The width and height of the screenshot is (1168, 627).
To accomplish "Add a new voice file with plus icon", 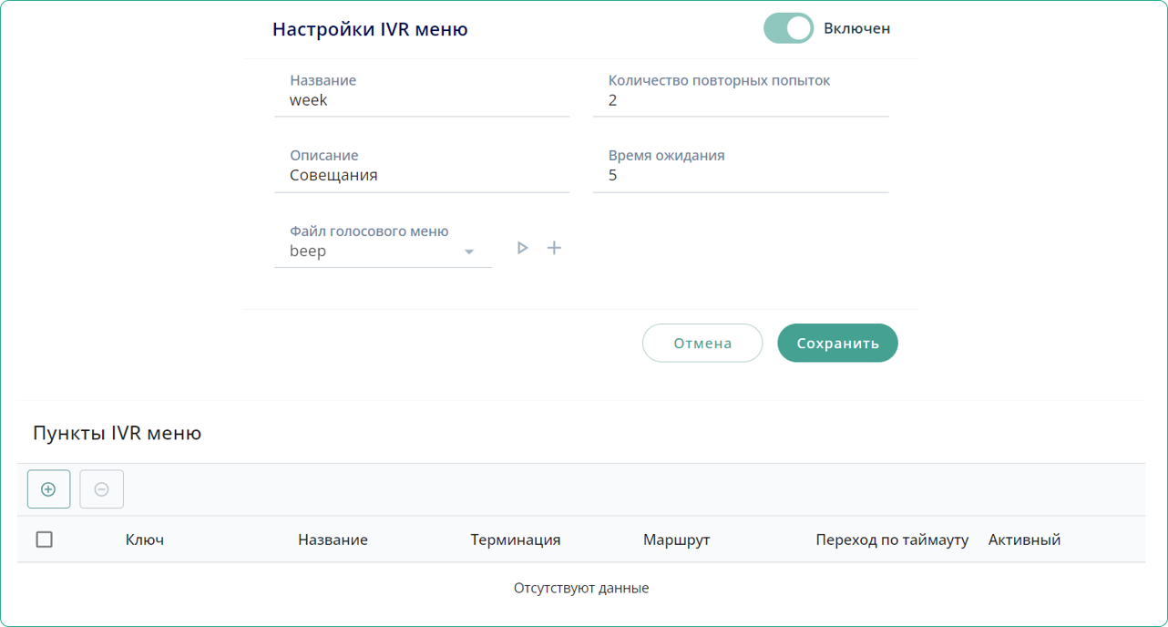I will [554, 248].
